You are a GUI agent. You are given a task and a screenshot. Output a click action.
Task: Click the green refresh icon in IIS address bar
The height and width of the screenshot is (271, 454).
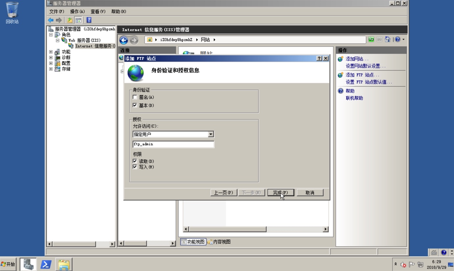[371, 40]
